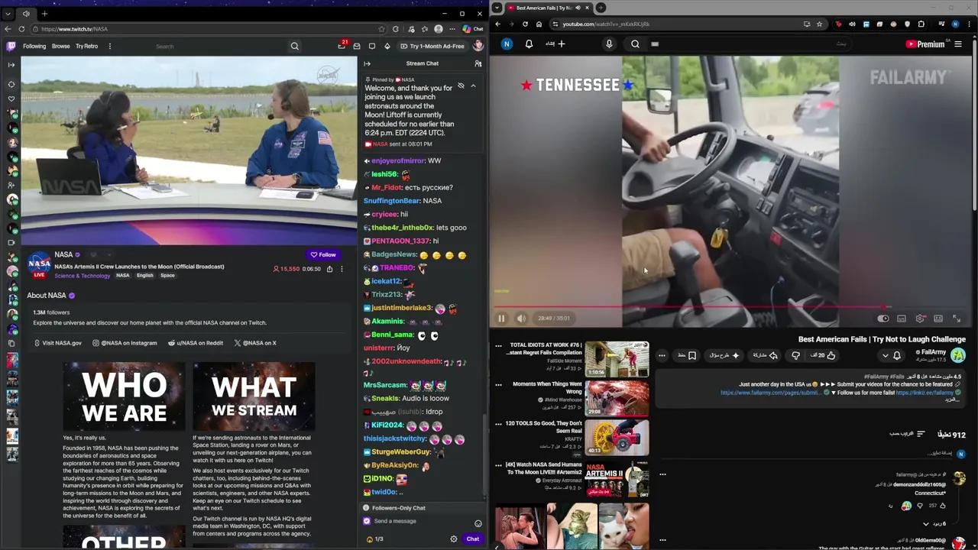Open the @NASA on X link

(x=255, y=343)
